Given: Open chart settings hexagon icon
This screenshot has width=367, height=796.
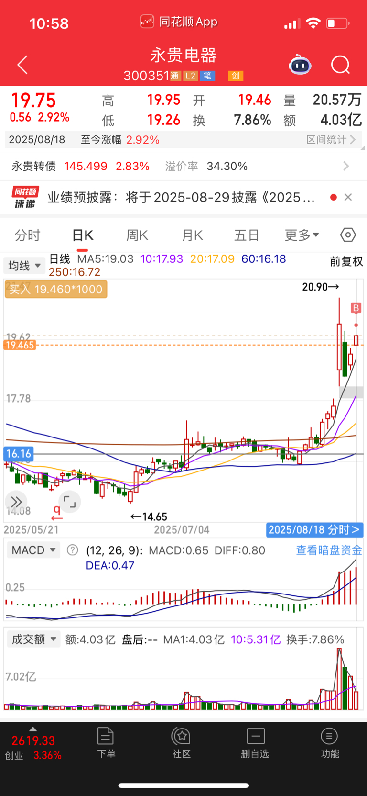Looking at the screenshot, I should (348, 235).
